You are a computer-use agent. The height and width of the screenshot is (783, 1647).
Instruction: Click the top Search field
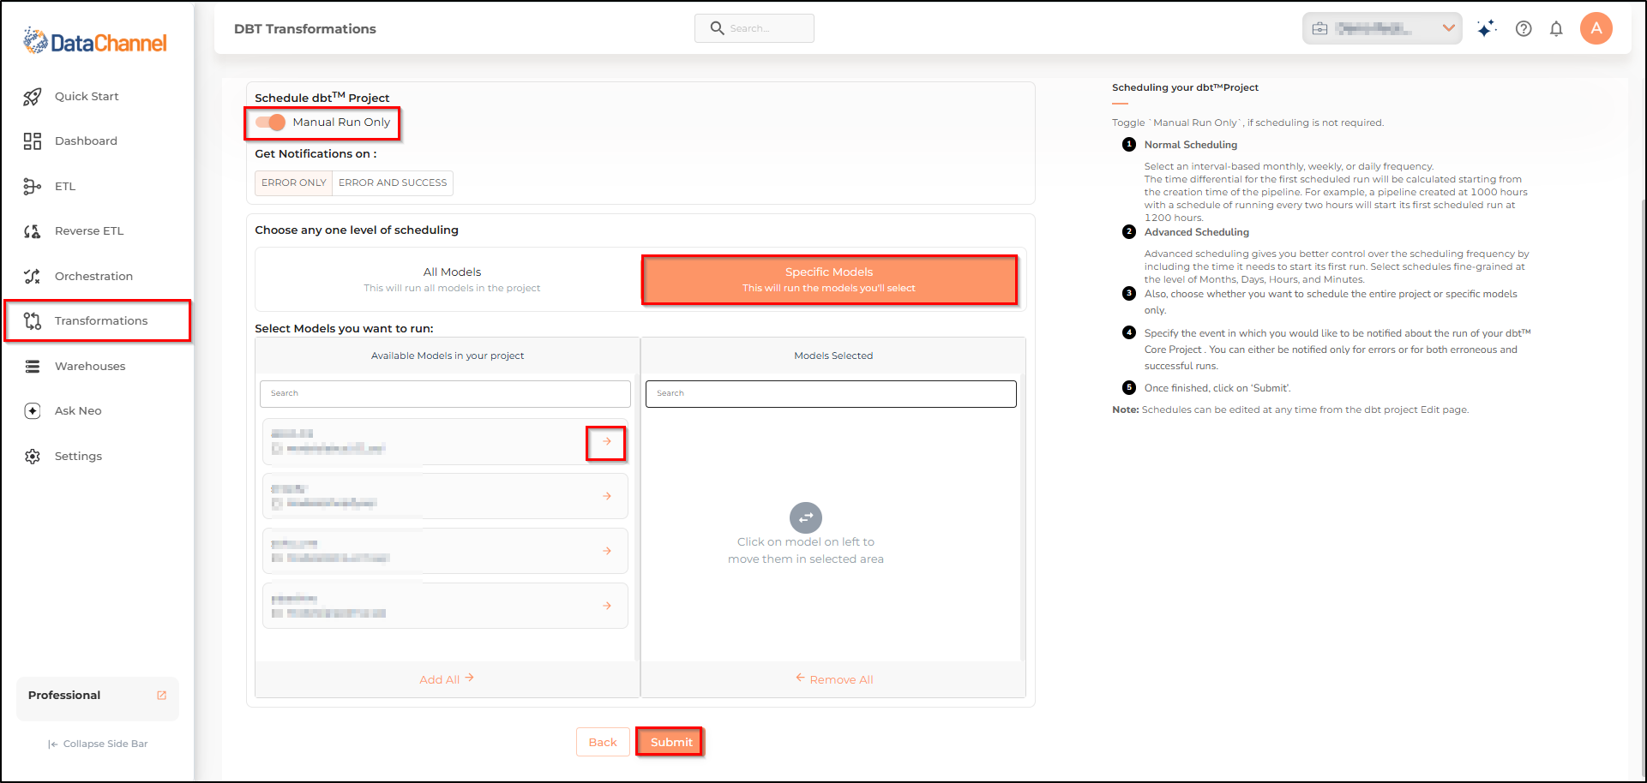(x=754, y=28)
